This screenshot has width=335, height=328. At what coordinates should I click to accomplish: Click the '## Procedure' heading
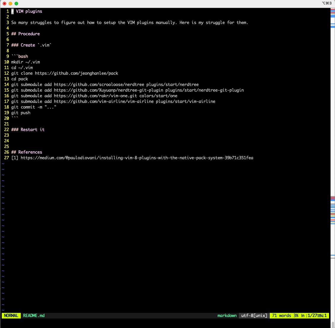coord(25,34)
